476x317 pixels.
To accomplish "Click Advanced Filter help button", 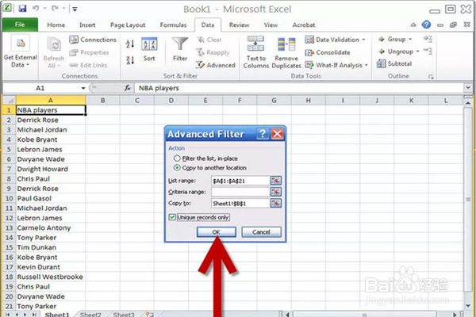I will tap(263, 134).
